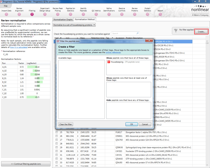Tick the checkbox for peptide ion 28
Screen dimensions: 210x168
pos(57,143)
